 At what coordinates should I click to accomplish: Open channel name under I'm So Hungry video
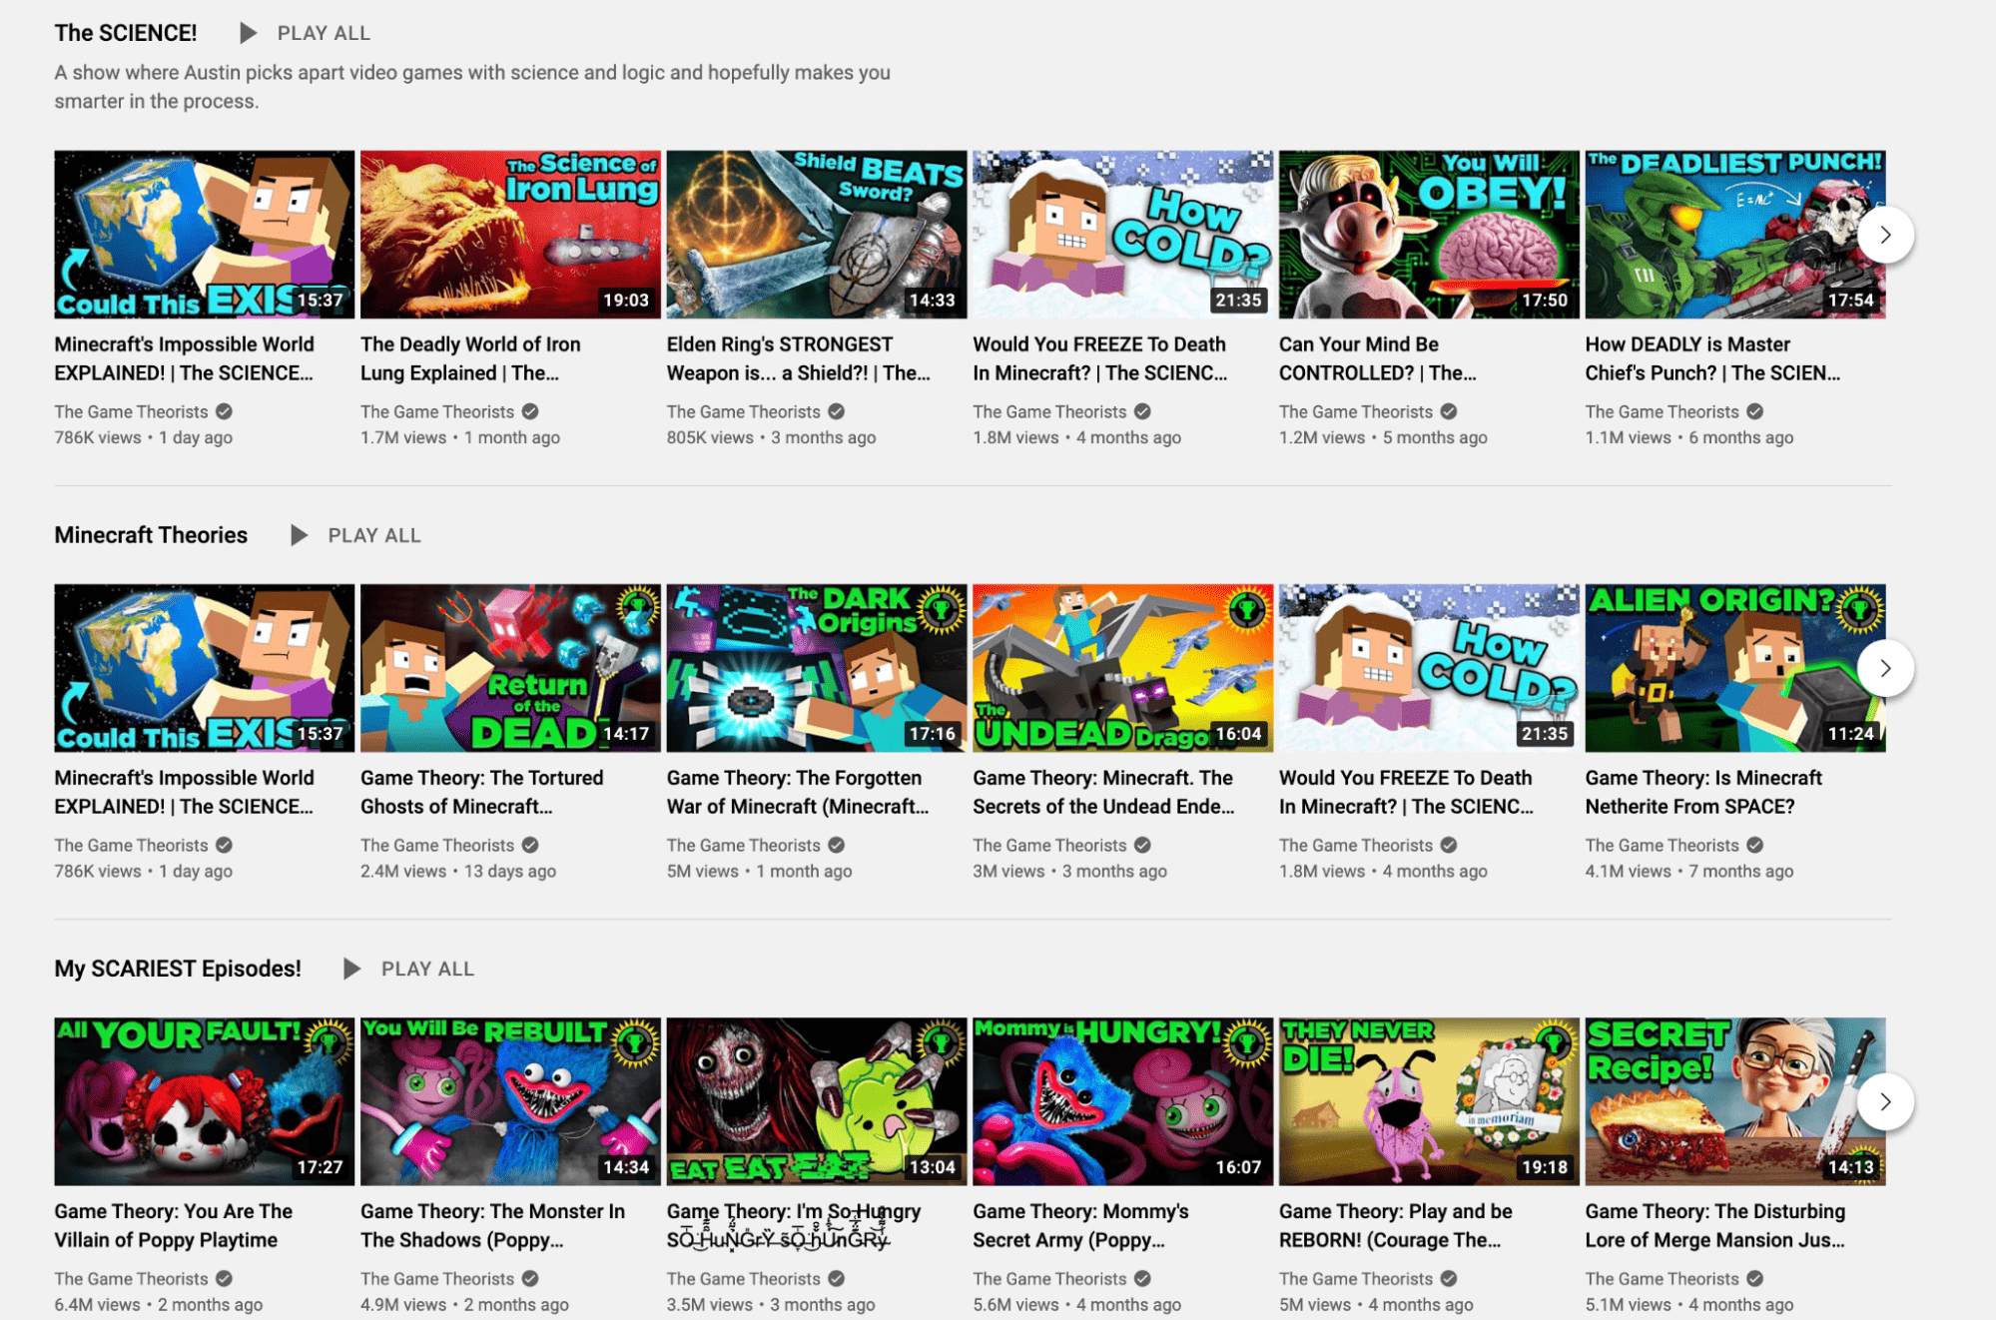(x=744, y=1278)
